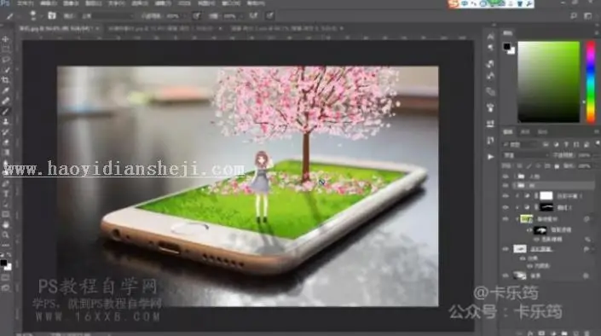The image size is (601, 336).
Task: Select the Clone Stamp tool
Action: click(x=6, y=122)
